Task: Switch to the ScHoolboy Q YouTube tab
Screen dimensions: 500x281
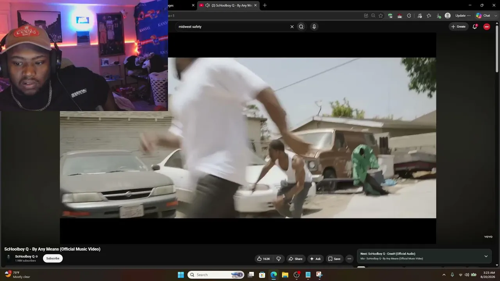Action: [229, 5]
